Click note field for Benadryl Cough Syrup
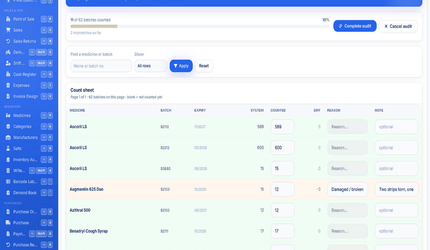Screen dimensions: 430x250 pyautogui.click(x=396, y=231)
